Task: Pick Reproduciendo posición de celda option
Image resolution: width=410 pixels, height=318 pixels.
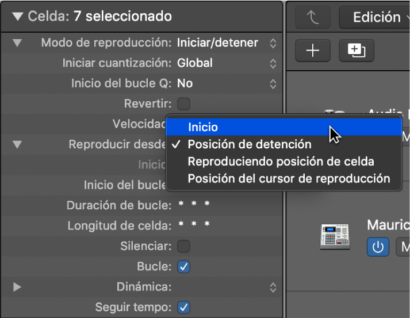Action: tap(283, 162)
